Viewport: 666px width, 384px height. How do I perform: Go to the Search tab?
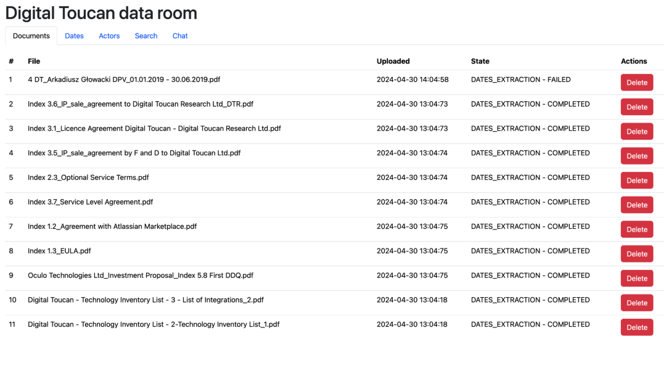pos(146,36)
